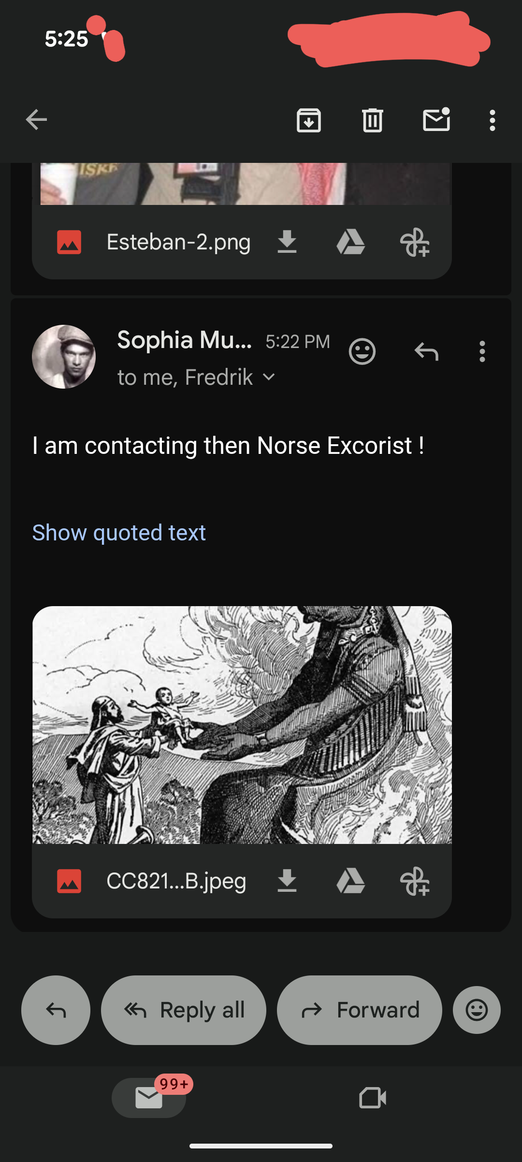Open the engraving image attachment preview
522x1162 pixels.
pyautogui.click(x=242, y=725)
